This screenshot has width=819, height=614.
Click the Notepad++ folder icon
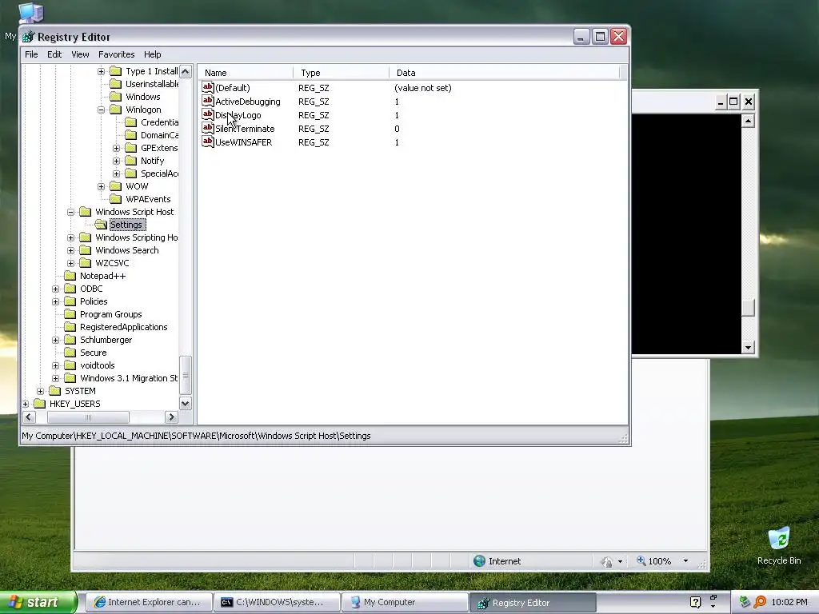click(70, 276)
